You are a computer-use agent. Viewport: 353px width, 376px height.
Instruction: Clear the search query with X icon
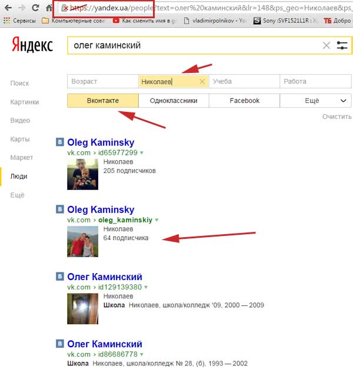[x=327, y=45]
